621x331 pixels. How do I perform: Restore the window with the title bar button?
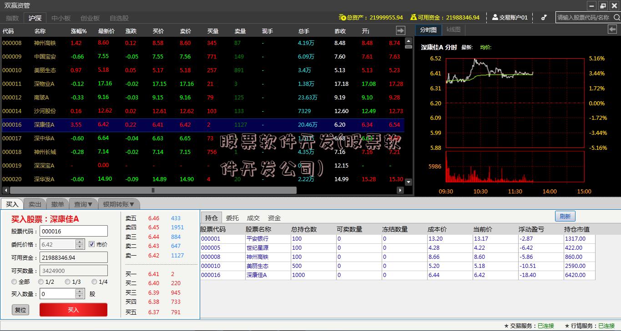pyautogui.click(x=603, y=6)
